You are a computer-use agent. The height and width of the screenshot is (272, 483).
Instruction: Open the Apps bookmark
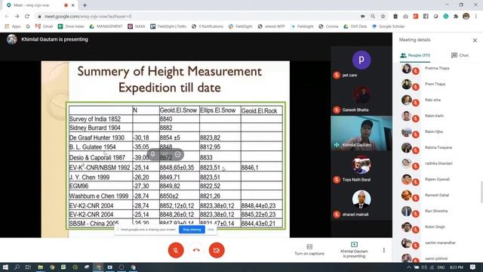[x=13, y=26]
